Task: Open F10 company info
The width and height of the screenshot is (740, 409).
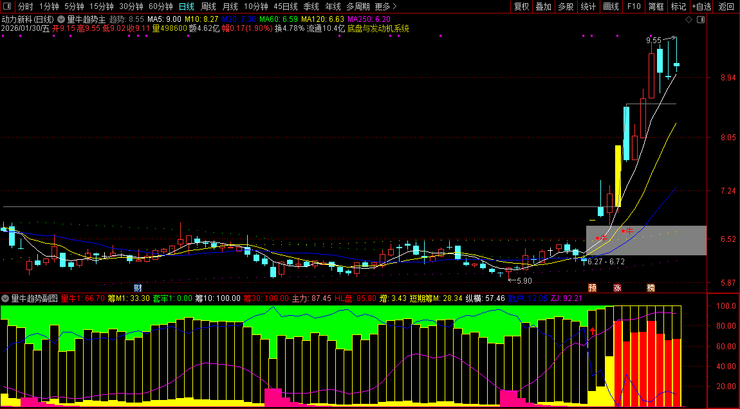Action: coord(634,6)
